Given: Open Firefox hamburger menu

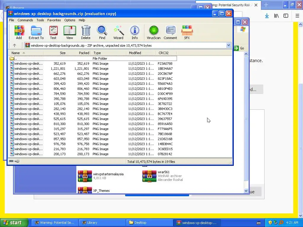Looking at the screenshot, I should click(x=297, y=16).
